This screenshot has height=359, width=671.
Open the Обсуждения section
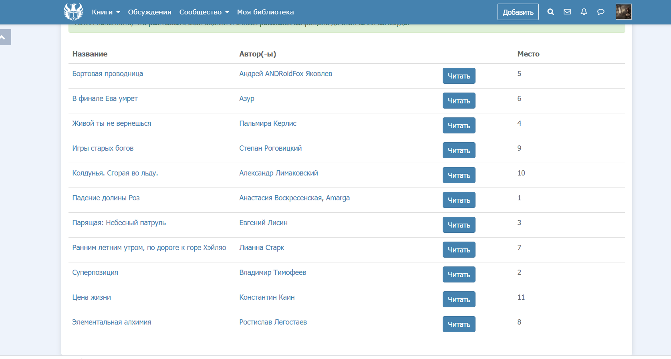[x=149, y=12]
